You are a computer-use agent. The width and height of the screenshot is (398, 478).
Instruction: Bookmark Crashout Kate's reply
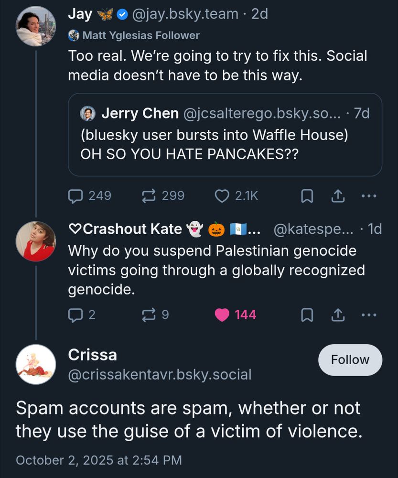click(x=307, y=314)
